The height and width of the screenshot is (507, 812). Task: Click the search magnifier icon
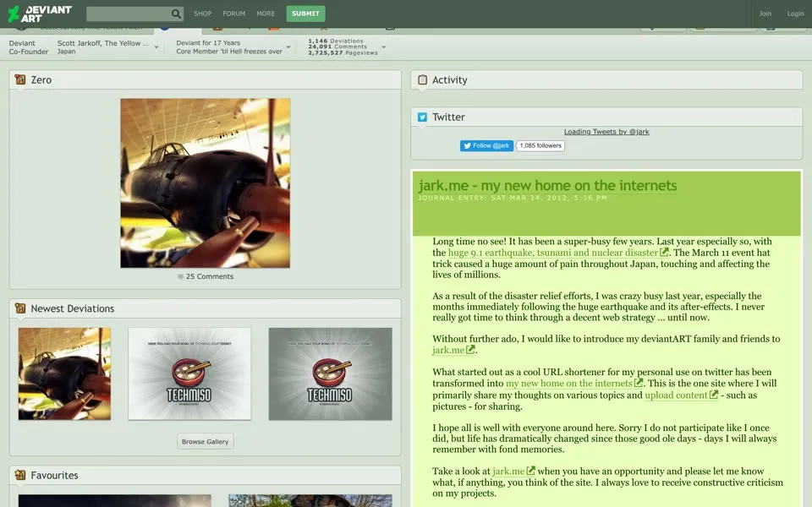[176, 14]
